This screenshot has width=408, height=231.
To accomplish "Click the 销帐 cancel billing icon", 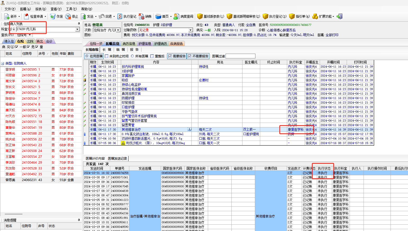I will (x=141, y=16).
